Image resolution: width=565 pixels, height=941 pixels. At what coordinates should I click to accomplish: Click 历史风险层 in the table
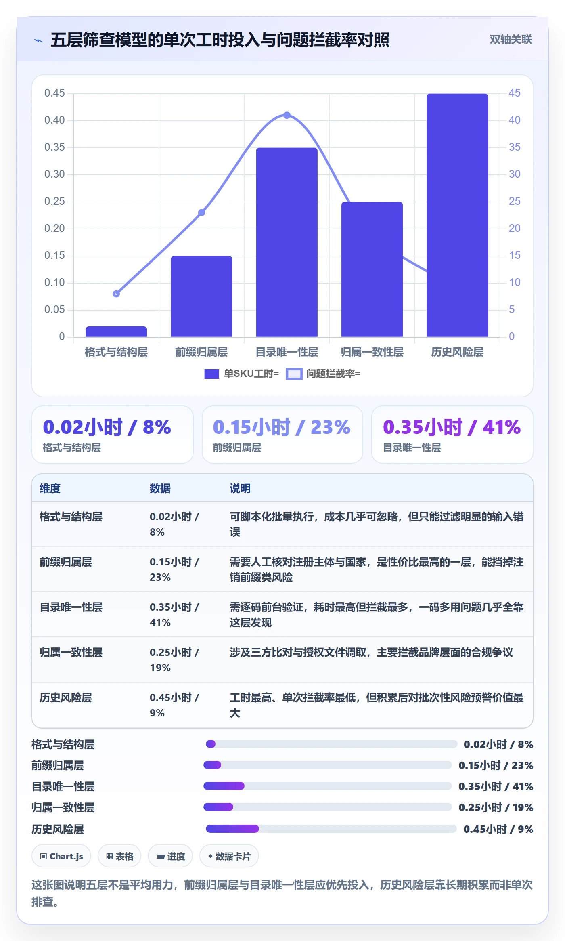(66, 697)
